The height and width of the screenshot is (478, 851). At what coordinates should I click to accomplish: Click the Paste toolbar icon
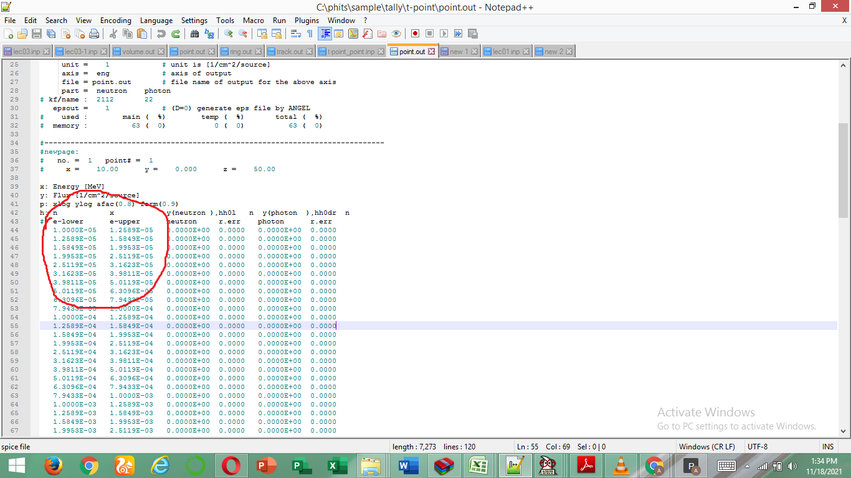(142, 34)
